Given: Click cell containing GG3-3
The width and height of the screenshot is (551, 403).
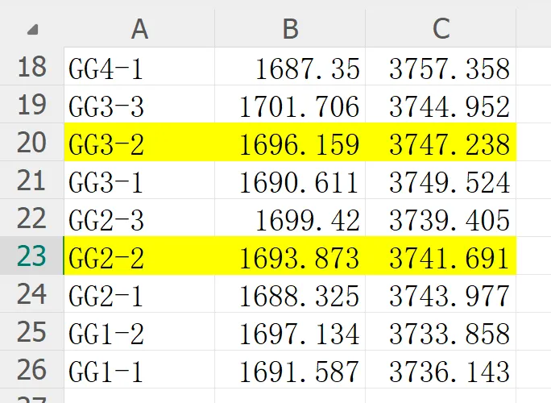Looking at the screenshot, I should [x=139, y=104].
